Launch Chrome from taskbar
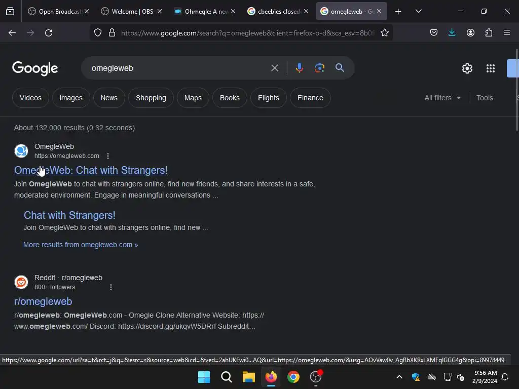The height and width of the screenshot is (389, 519). [x=293, y=377]
